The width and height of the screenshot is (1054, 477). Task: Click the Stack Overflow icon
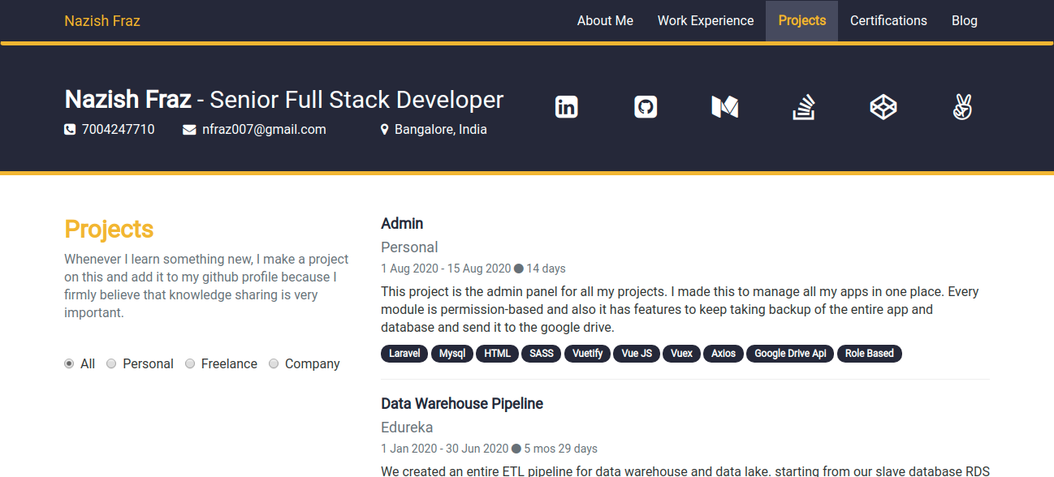point(804,107)
